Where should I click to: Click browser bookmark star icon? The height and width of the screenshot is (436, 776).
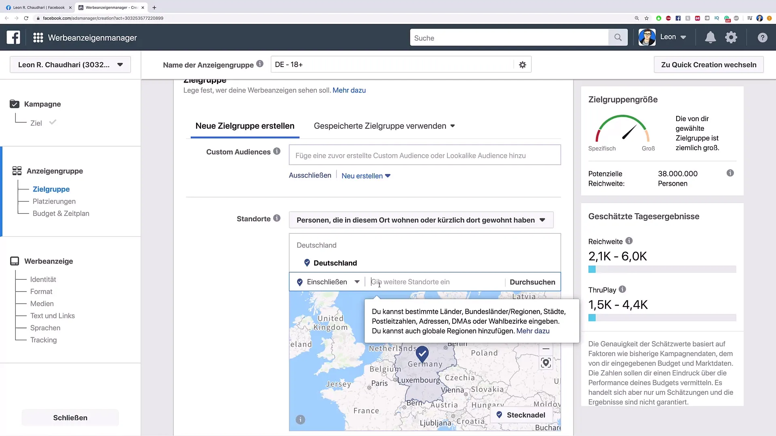coord(647,18)
